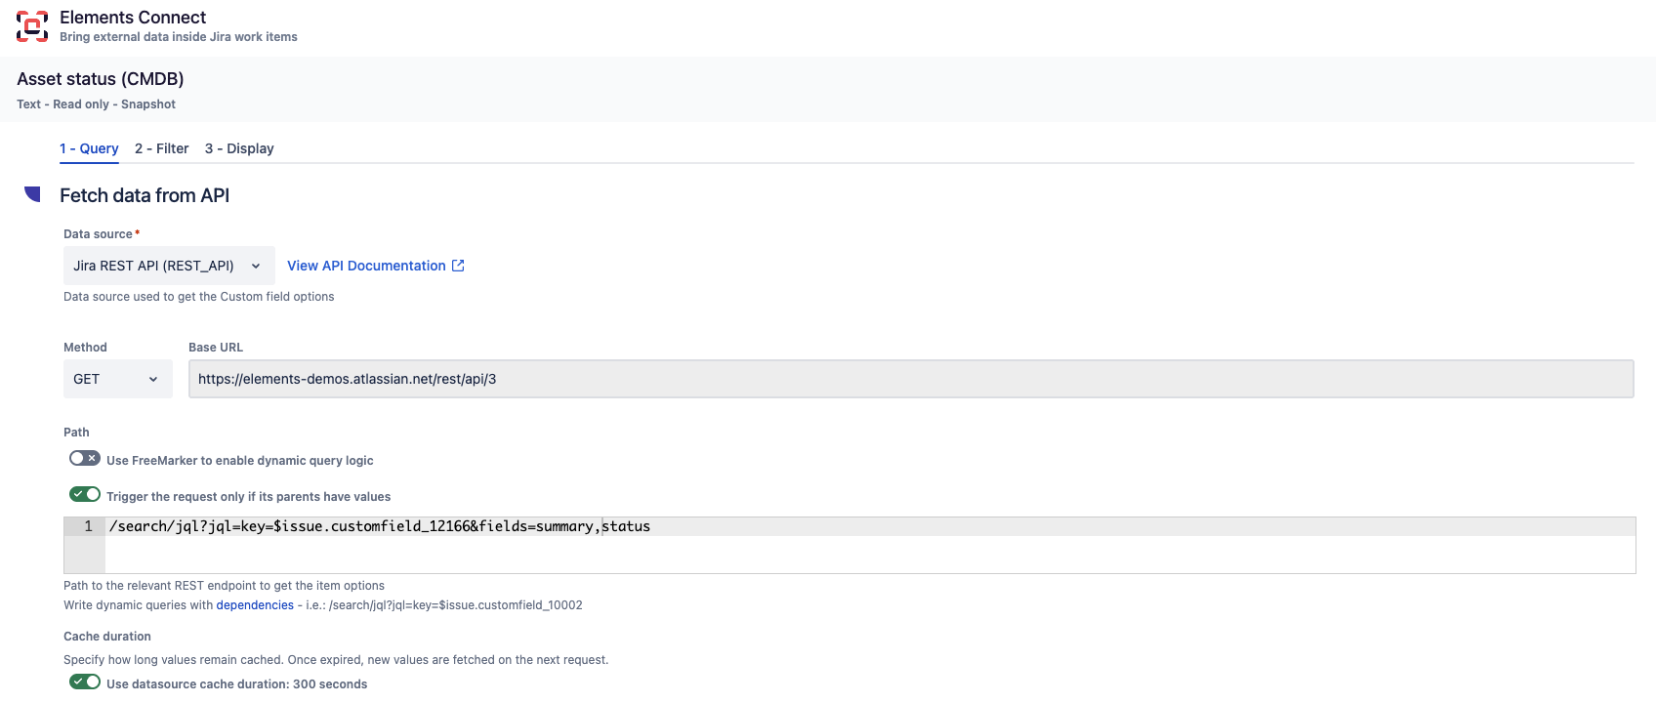Click the 'Path' section label
Viewport: 1656px width, 703px height.
click(76, 433)
